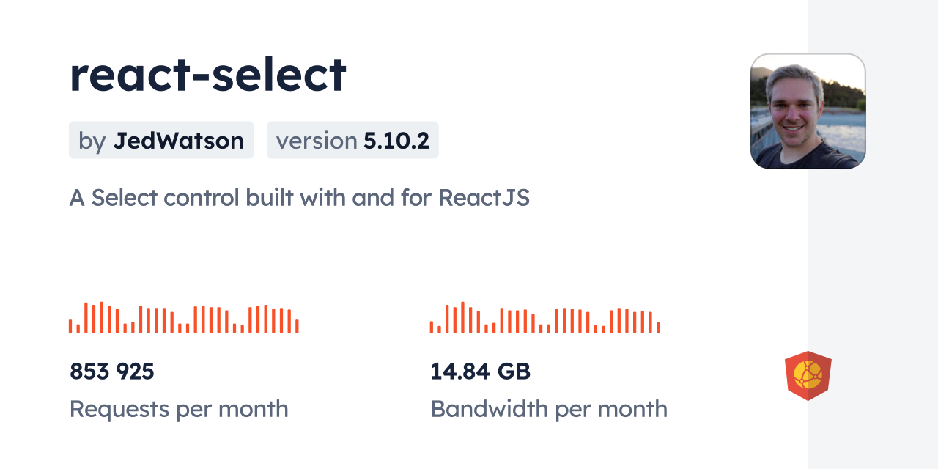Select the version 5.10.2 badge
Screen dimensions: 938x469
[x=352, y=140]
